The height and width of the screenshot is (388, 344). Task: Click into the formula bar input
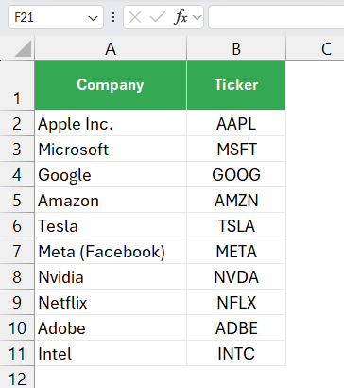pyautogui.click(x=276, y=17)
